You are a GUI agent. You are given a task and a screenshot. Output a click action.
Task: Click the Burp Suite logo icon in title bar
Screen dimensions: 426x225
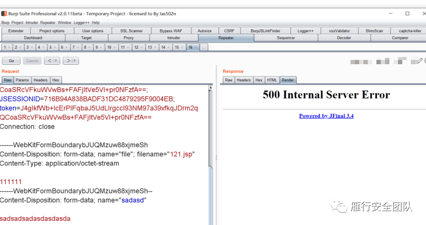pos(4,14)
